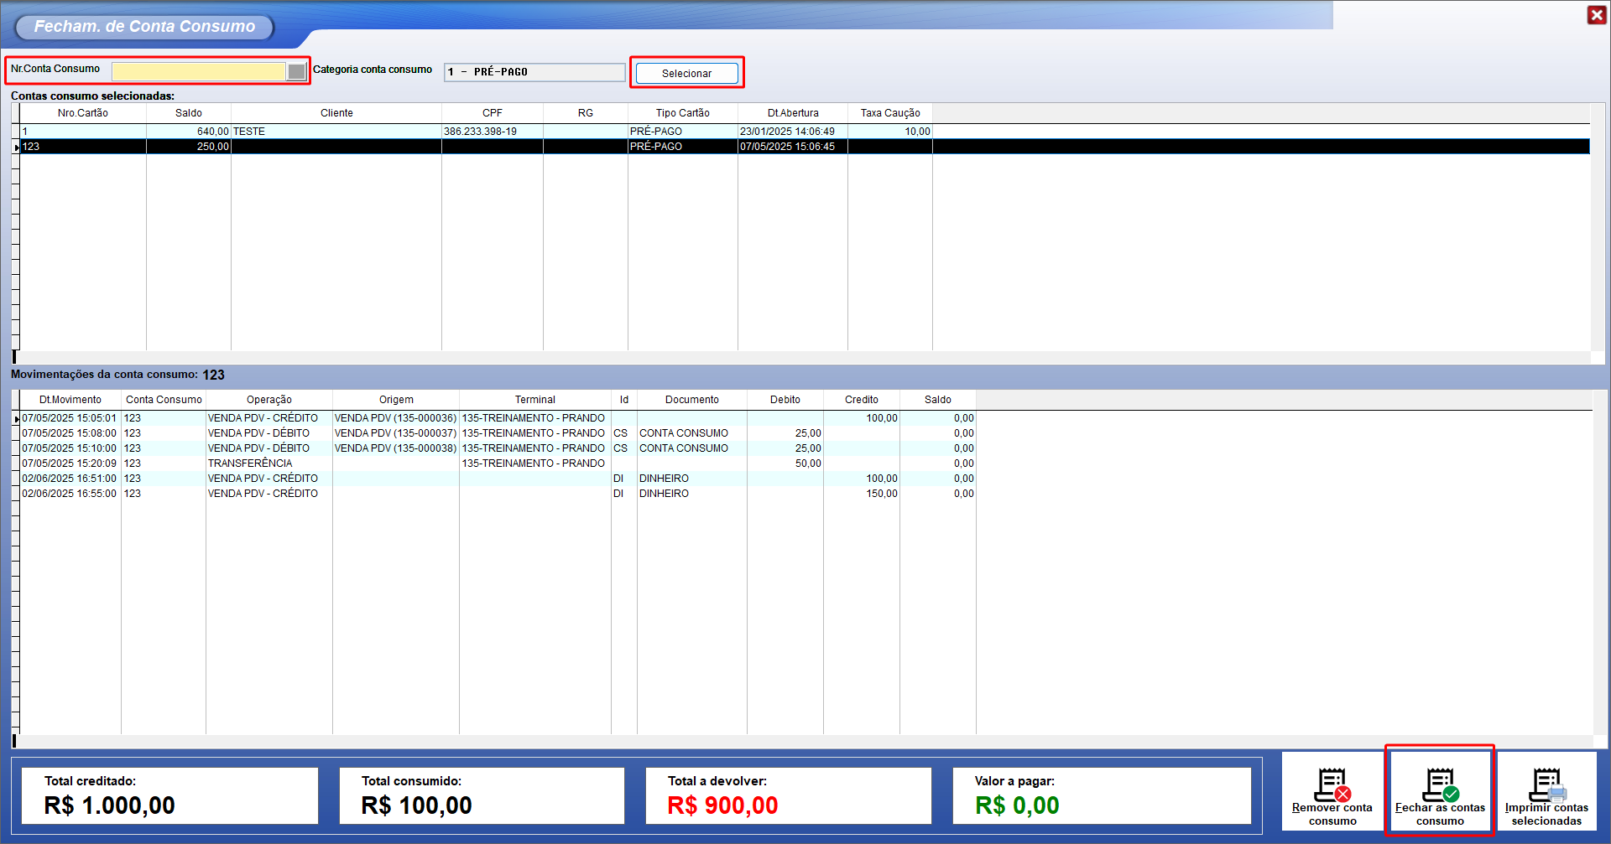Click the gray lookup button beside Nr.Conta Consumo
1611x844 pixels.
[297, 72]
